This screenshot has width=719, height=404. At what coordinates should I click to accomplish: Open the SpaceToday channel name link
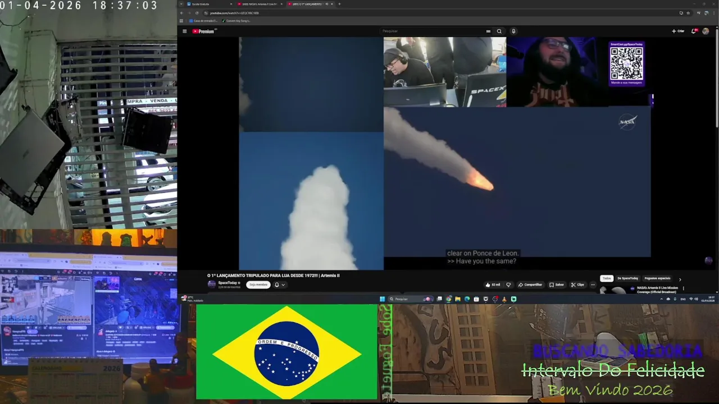(227, 283)
